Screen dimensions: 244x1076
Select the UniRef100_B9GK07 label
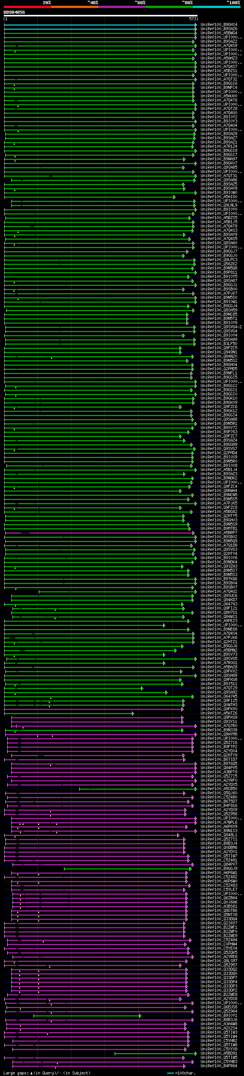click(219, 163)
